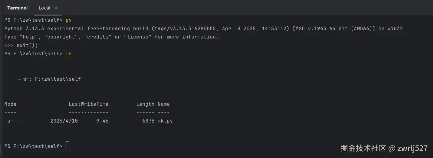This screenshot has height=158, width=433.
Task: Click the typed "ls" command
Action: [x=69, y=53]
